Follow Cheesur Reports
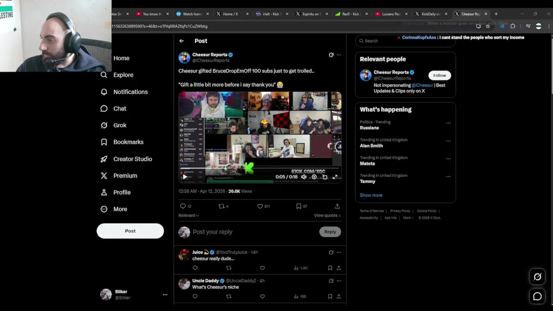Image resolution: width=553 pixels, height=311 pixels. pos(439,75)
